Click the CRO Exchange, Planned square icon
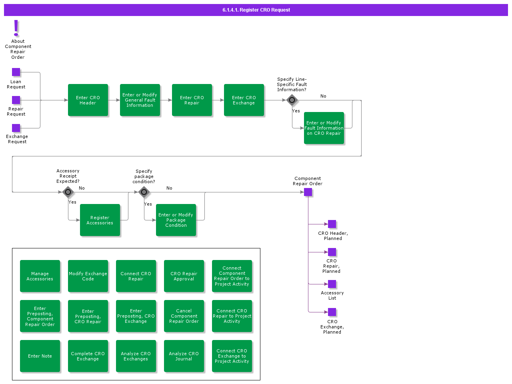The width and height of the screenshot is (512, 384). (x=332, y=312)
